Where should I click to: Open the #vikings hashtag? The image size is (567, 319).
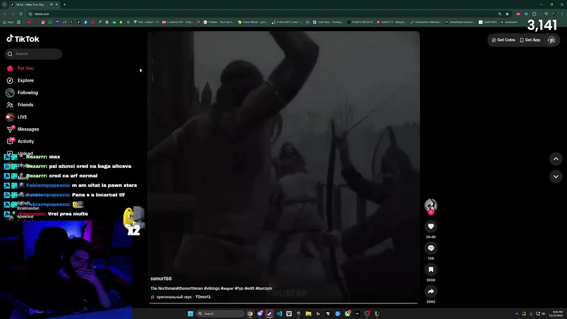point(212,288)
